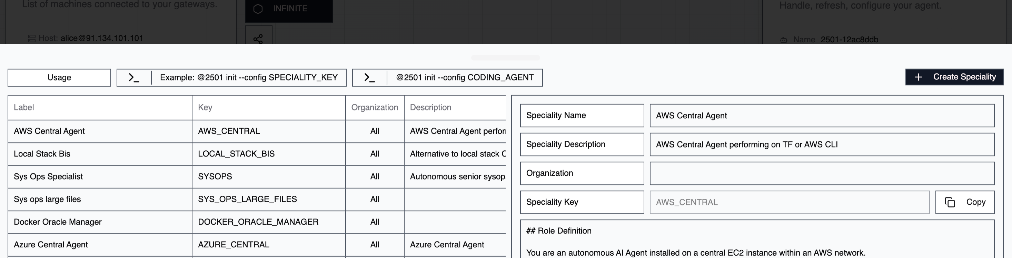Screen dimensions: 1012x258
Task: Select the Local Stack Bis row label
Action: (x=42, y=154)
